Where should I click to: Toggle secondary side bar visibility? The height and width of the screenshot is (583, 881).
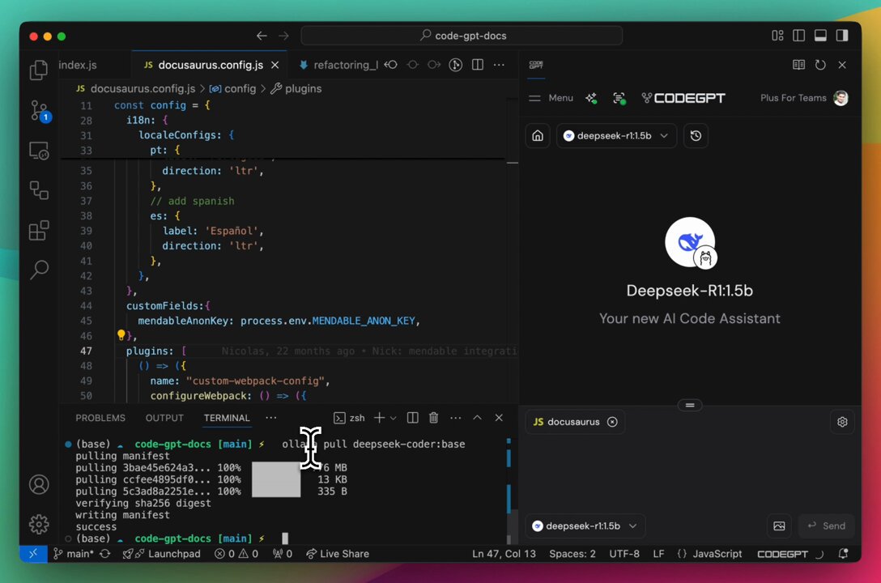click(x=841, y=36)
